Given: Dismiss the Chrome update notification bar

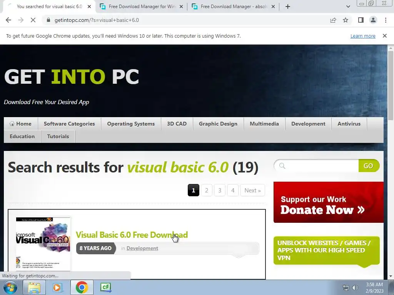Looking at the screenshot, I should click(x=384, y=36).
